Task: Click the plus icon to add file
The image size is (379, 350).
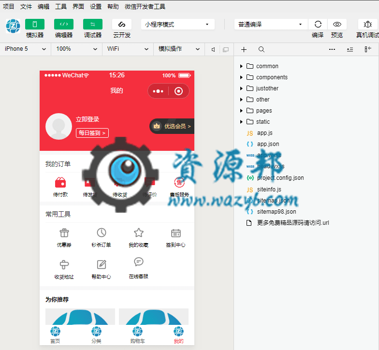Action: click(x=244, y=49)
